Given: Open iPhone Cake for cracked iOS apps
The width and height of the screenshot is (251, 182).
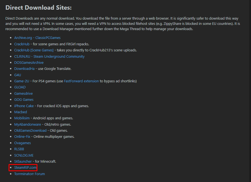Looking at the screenshot, I should pyautogui.click(x=24, y=106).
